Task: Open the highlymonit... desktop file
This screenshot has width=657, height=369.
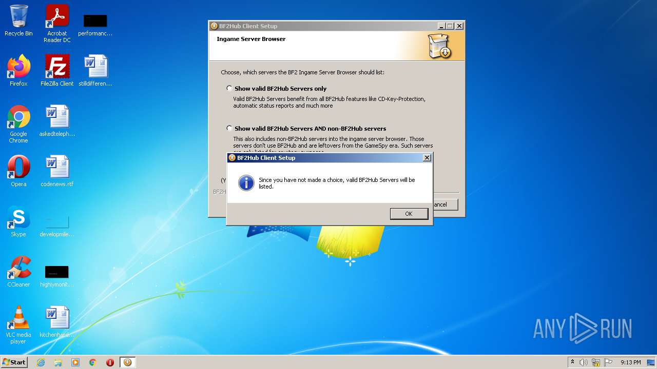Action: tap(57, 276)
